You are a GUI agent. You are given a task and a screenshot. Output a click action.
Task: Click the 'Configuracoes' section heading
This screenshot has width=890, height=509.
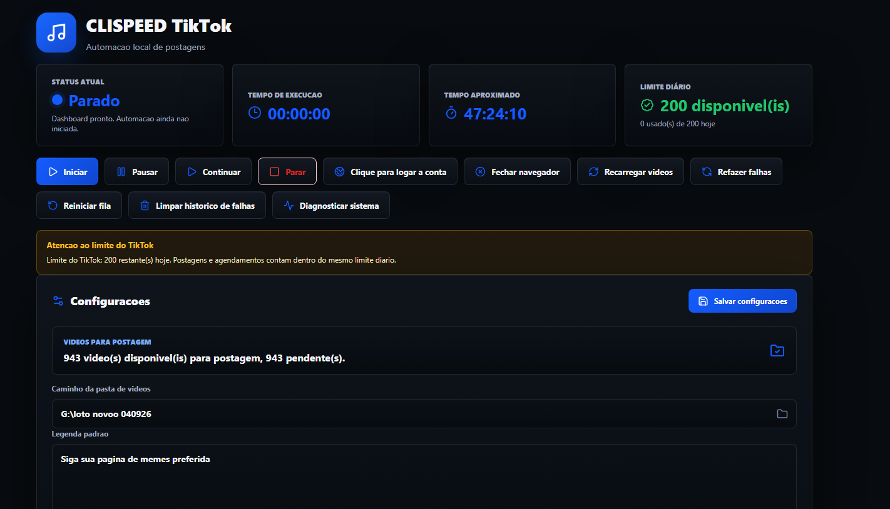(x=110, y=301)
